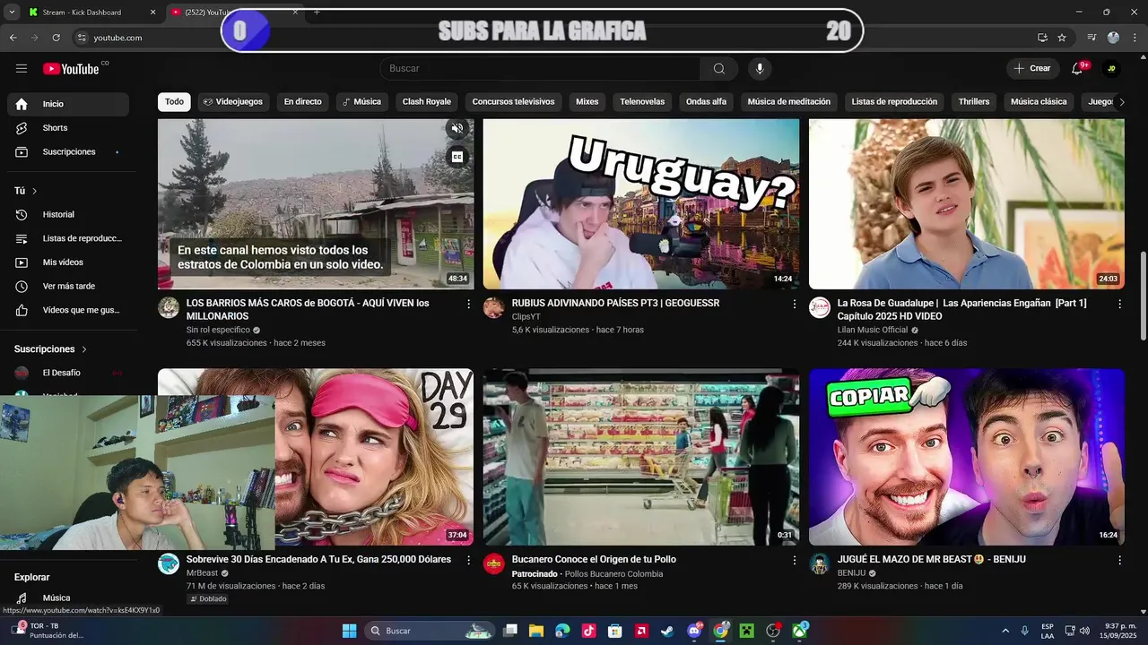Open TikTok from the taskbar
The image size is (1148, 645).
[x=588, y=631]
